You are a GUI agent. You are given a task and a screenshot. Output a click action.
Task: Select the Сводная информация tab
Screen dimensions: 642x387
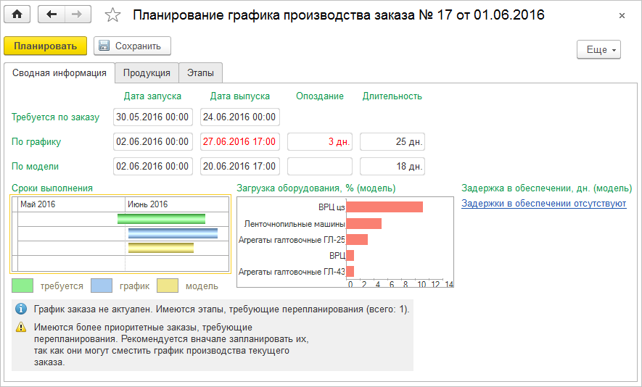click(x=59, y=72)
